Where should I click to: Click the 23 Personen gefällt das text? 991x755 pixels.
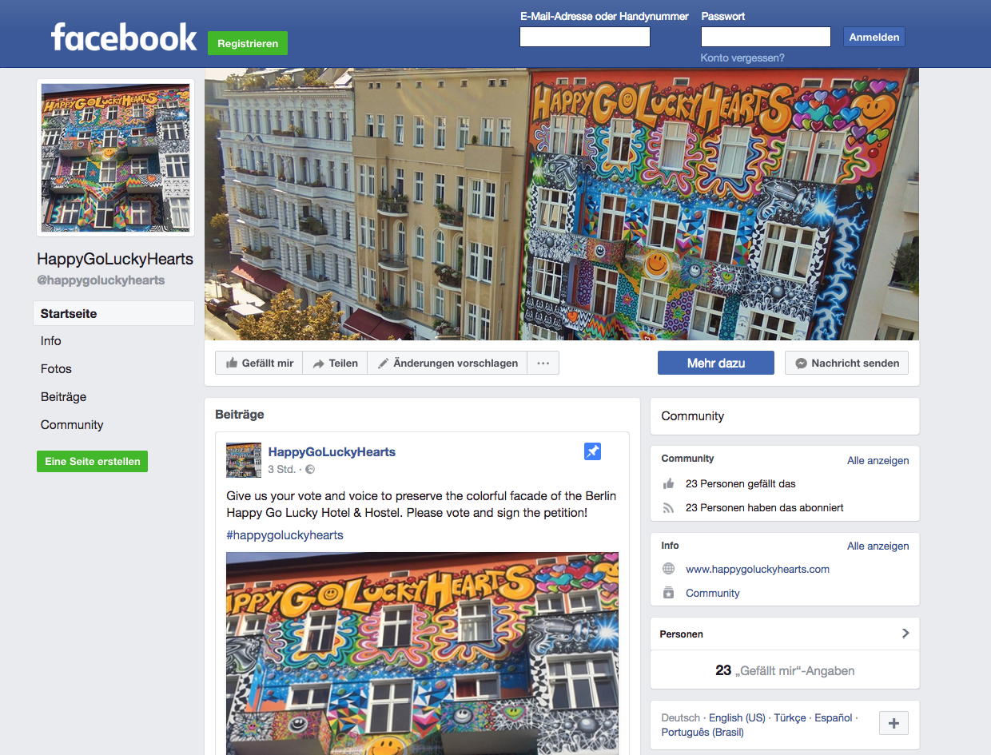click(741, 484)
